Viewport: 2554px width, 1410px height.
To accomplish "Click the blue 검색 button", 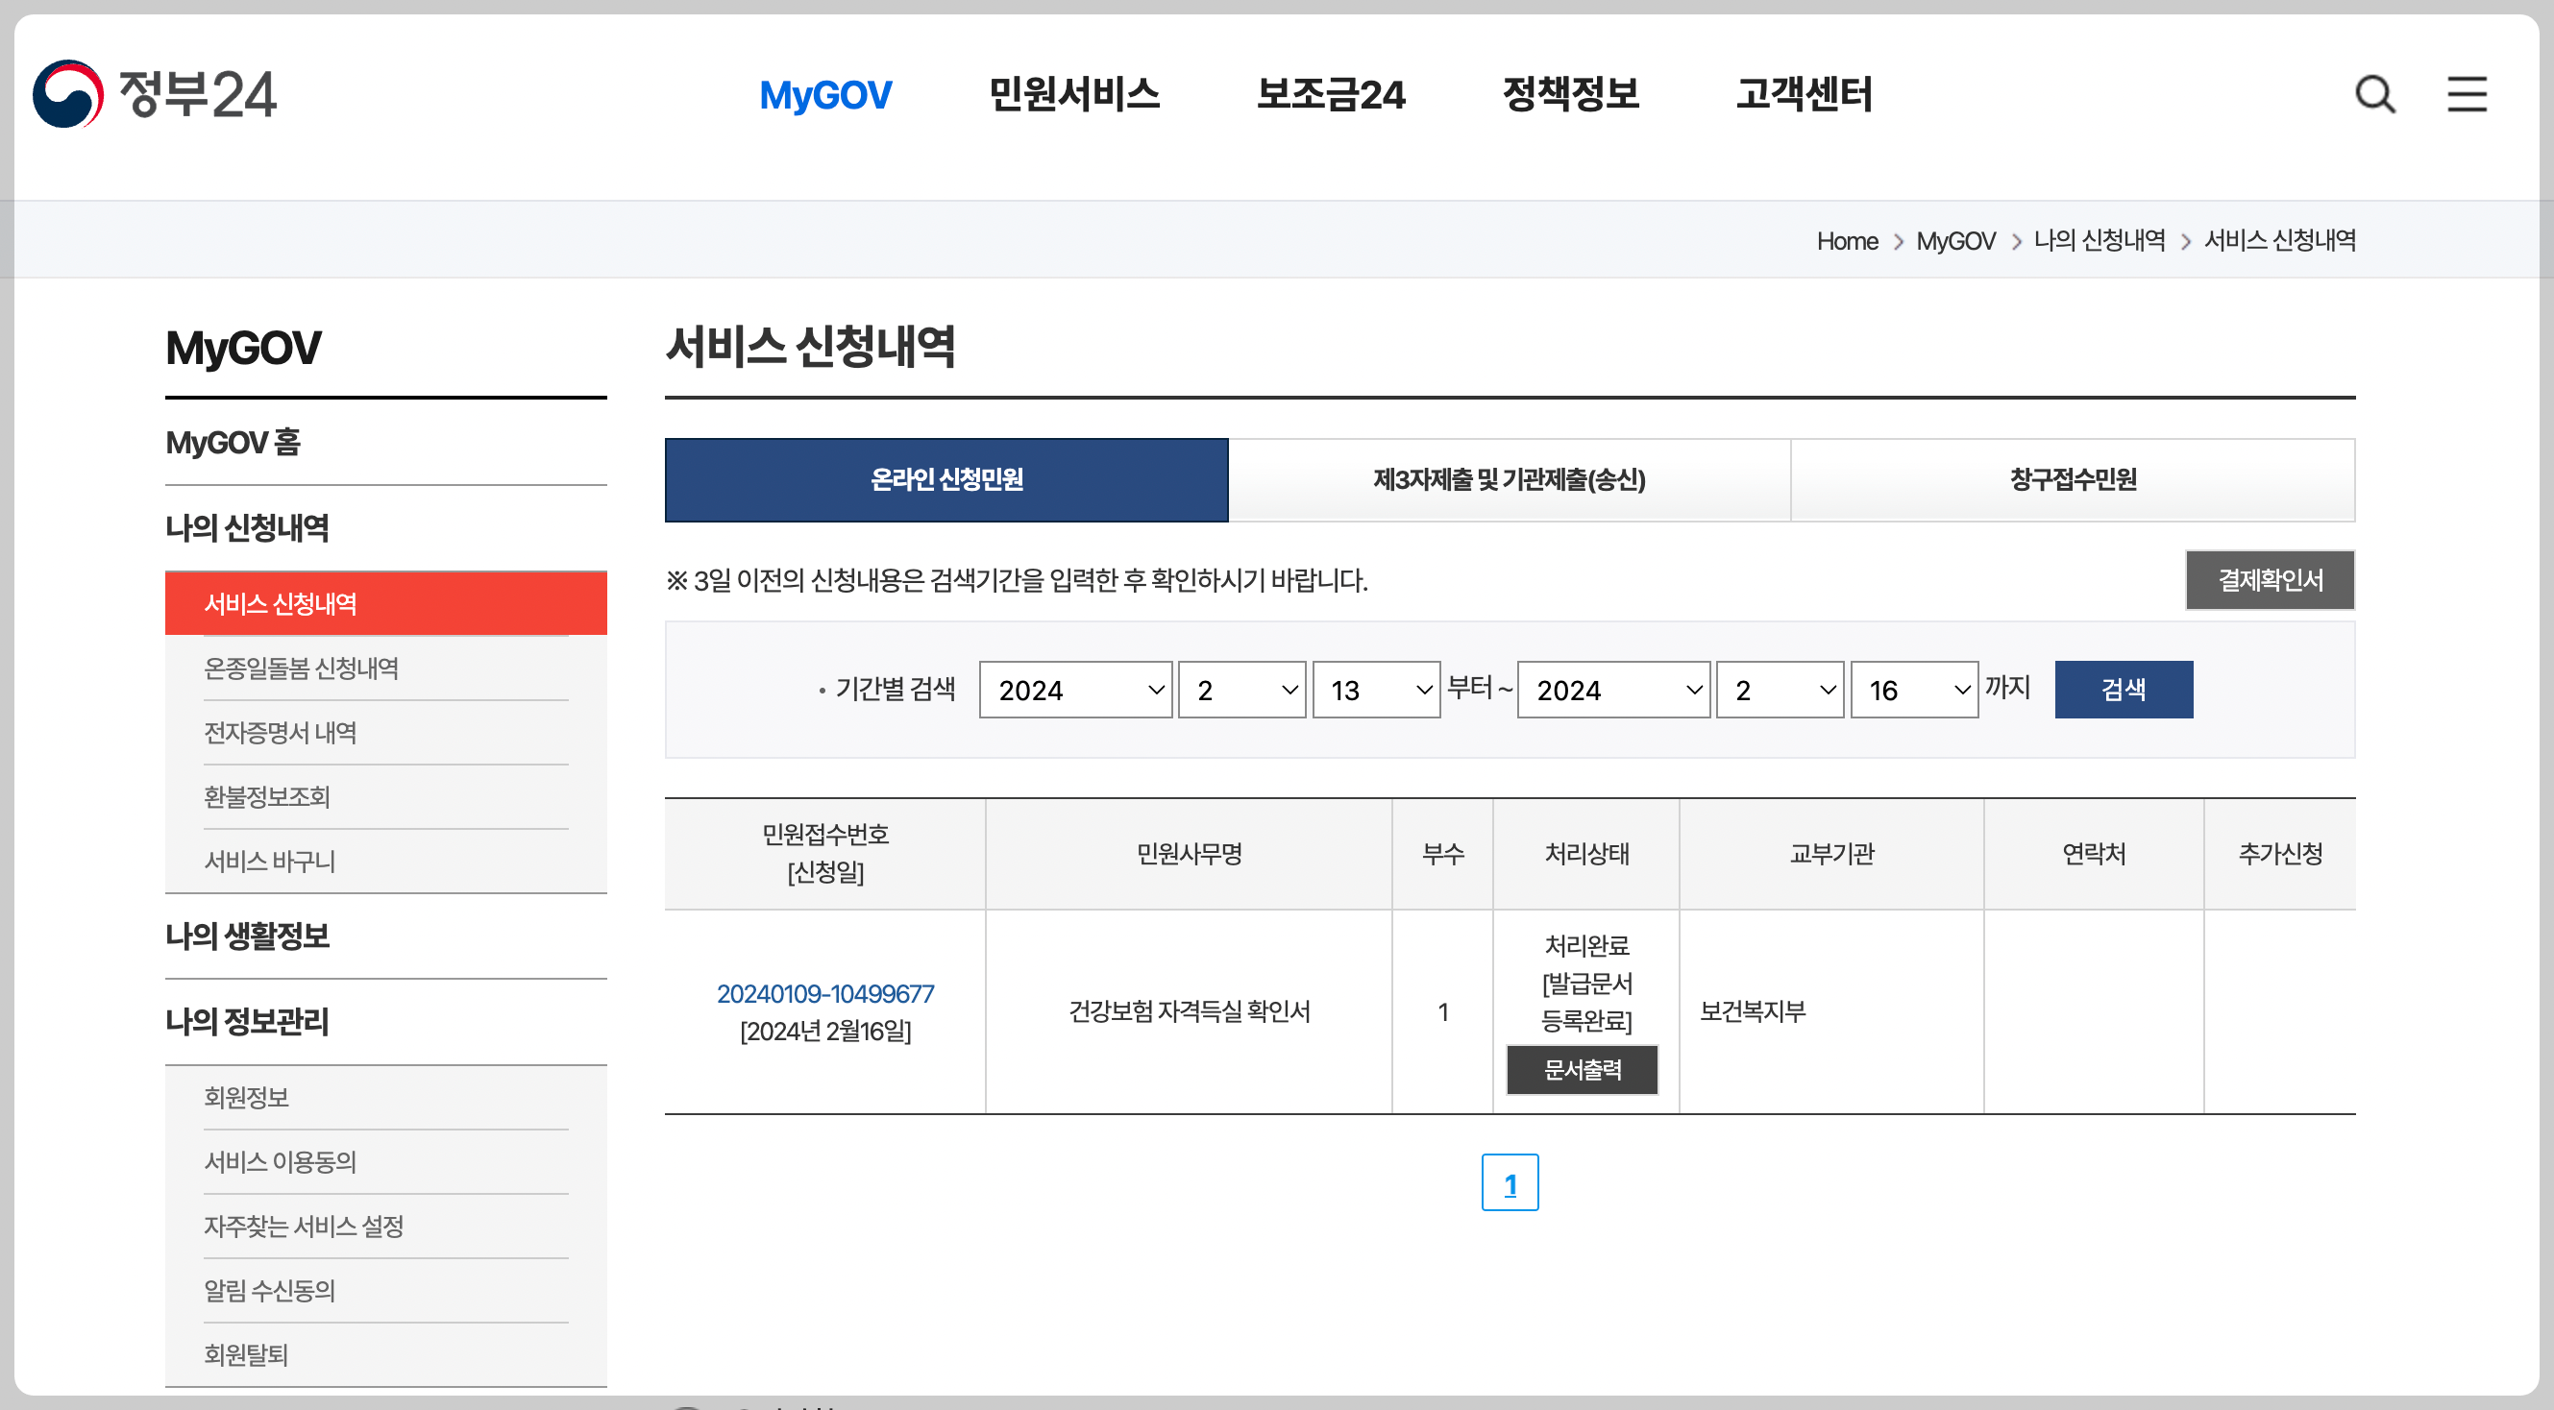I will 2123,690.
